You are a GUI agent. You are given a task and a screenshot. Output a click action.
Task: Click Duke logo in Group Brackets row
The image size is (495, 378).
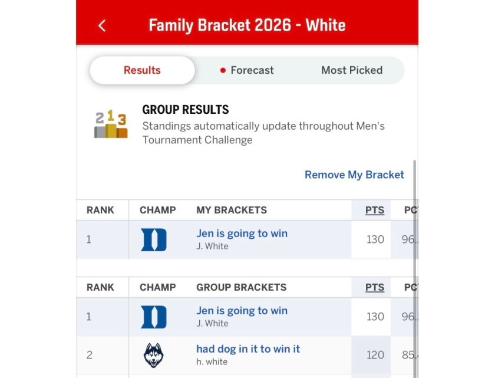(154, 317)
